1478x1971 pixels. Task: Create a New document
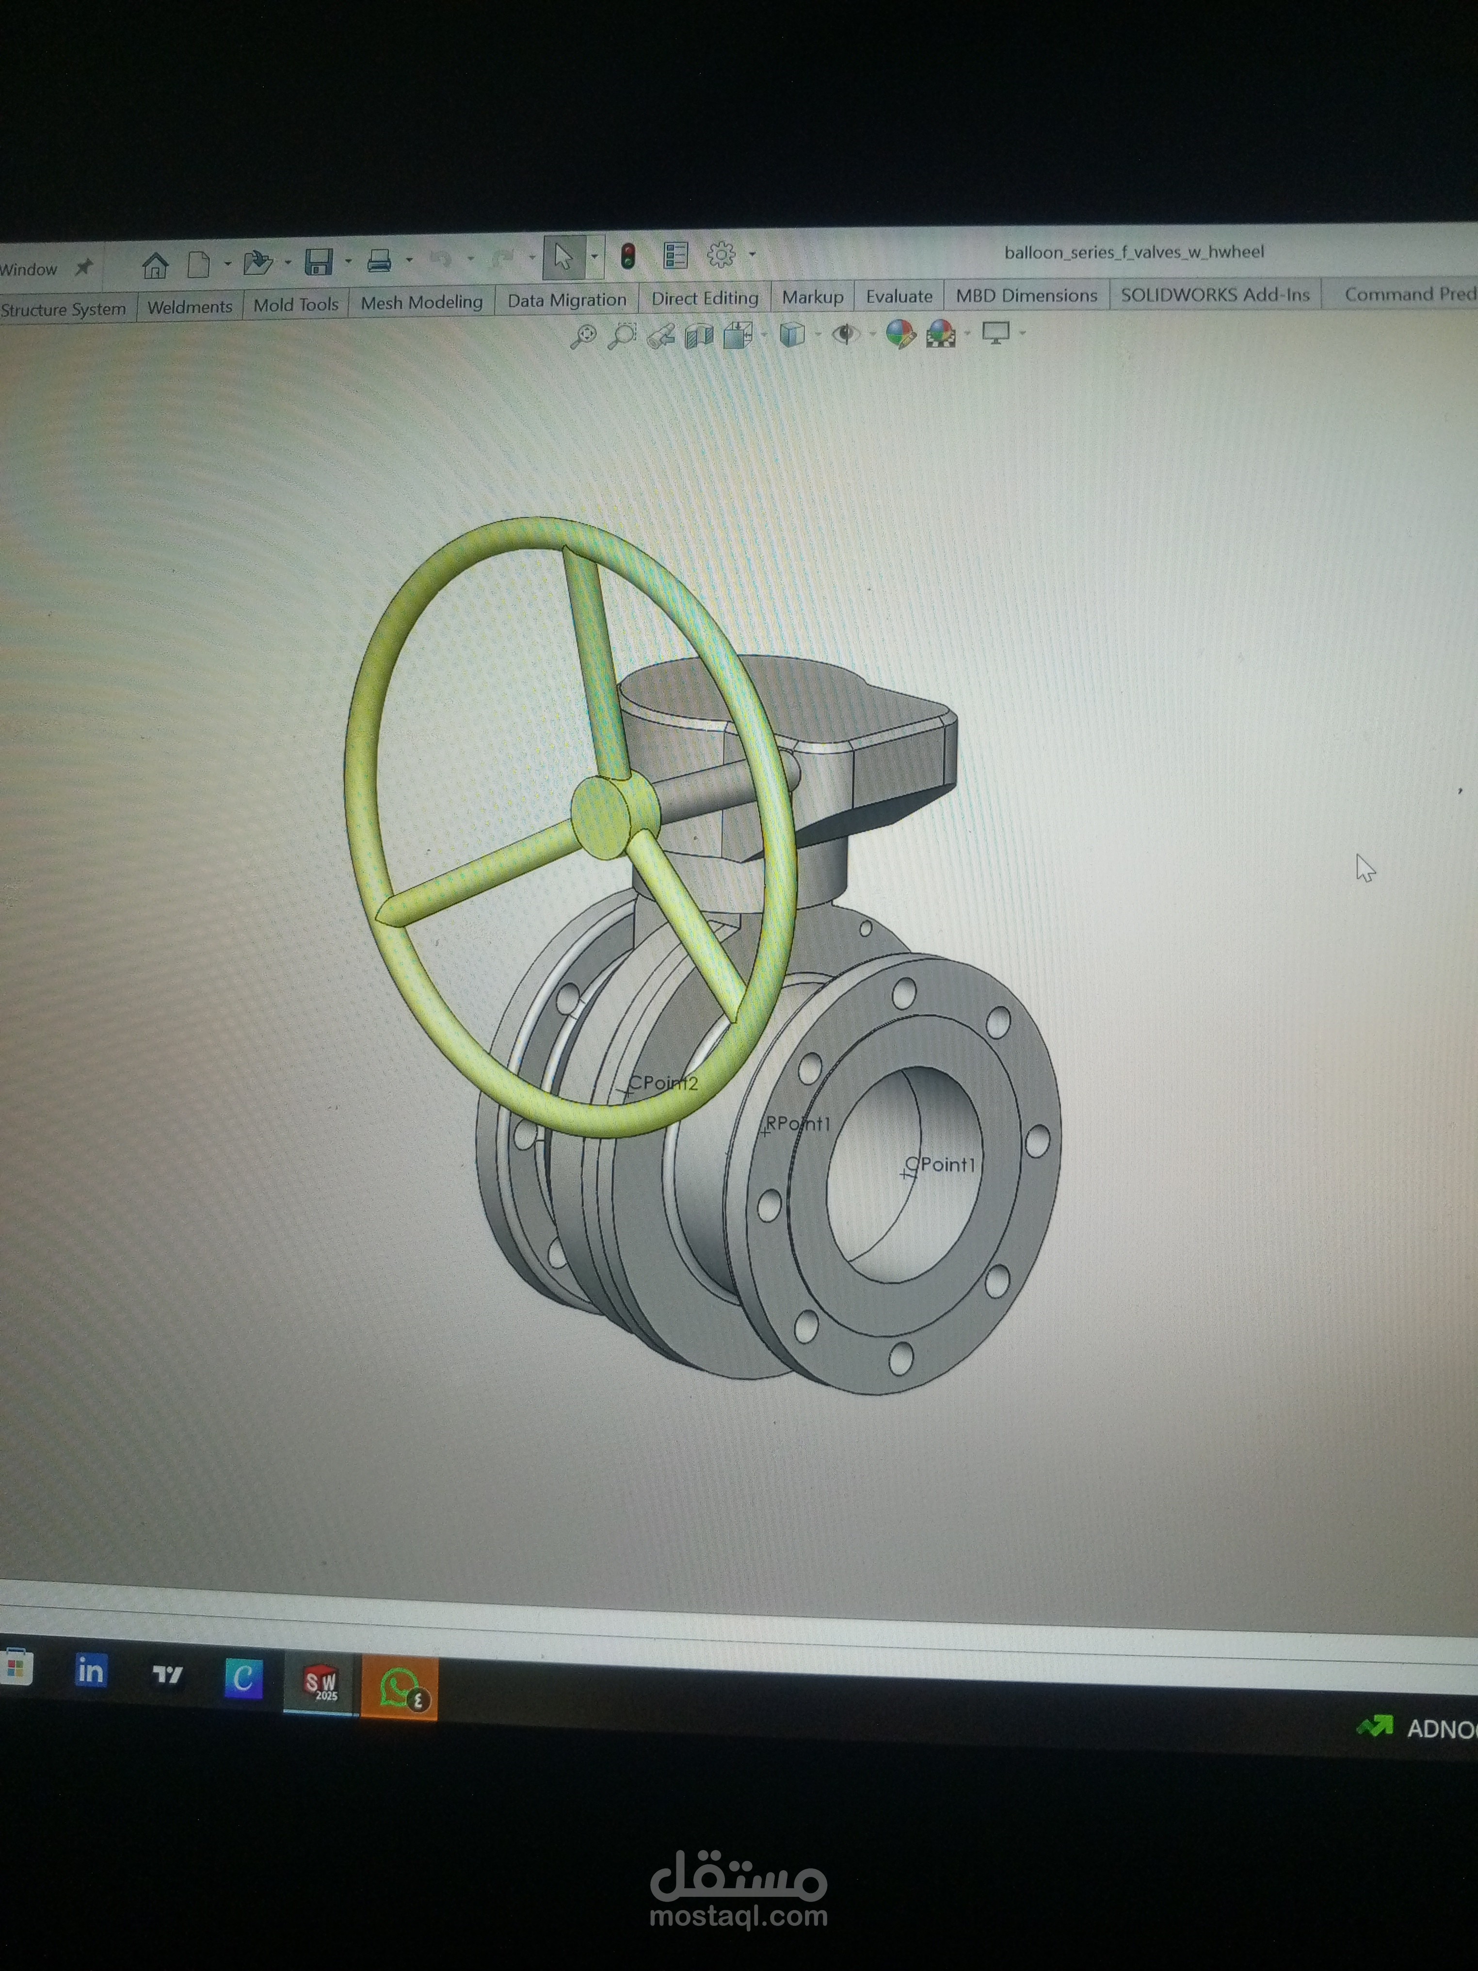(x=199, y=264)
